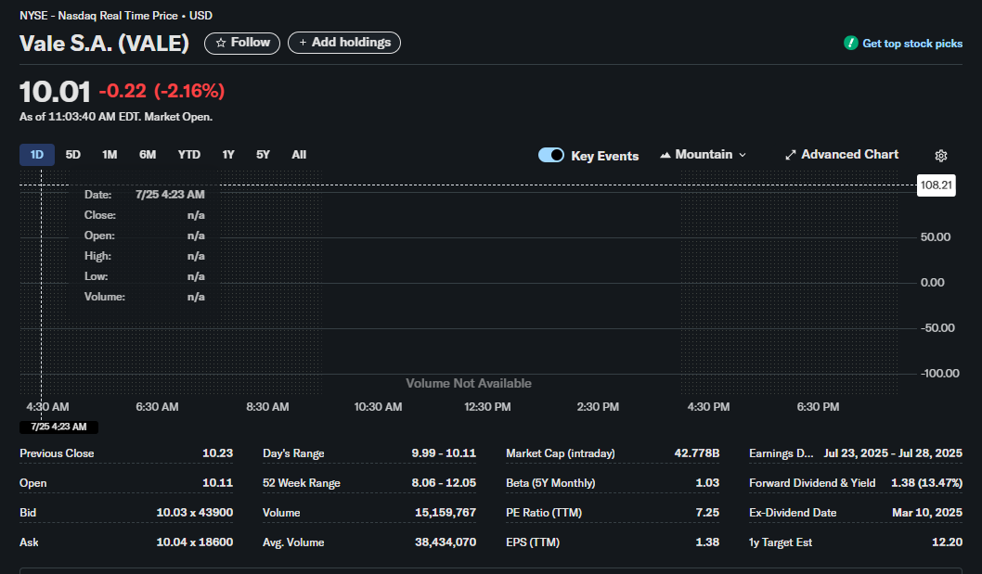
Task: Click the green top stock picks icon
Action: [850, 44]
